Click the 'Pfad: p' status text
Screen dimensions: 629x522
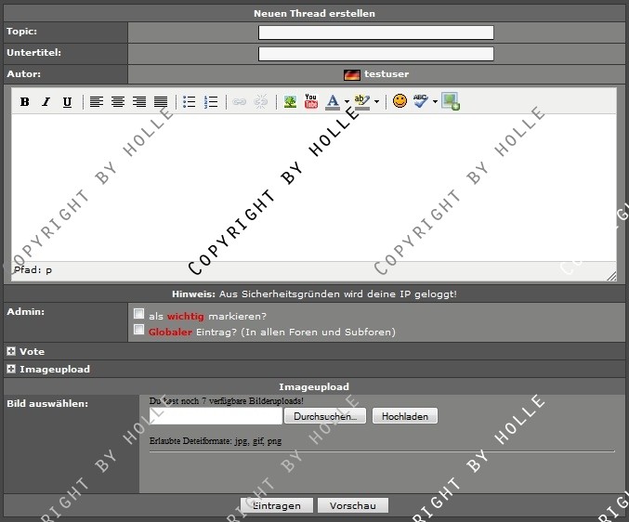pos(33,269)
